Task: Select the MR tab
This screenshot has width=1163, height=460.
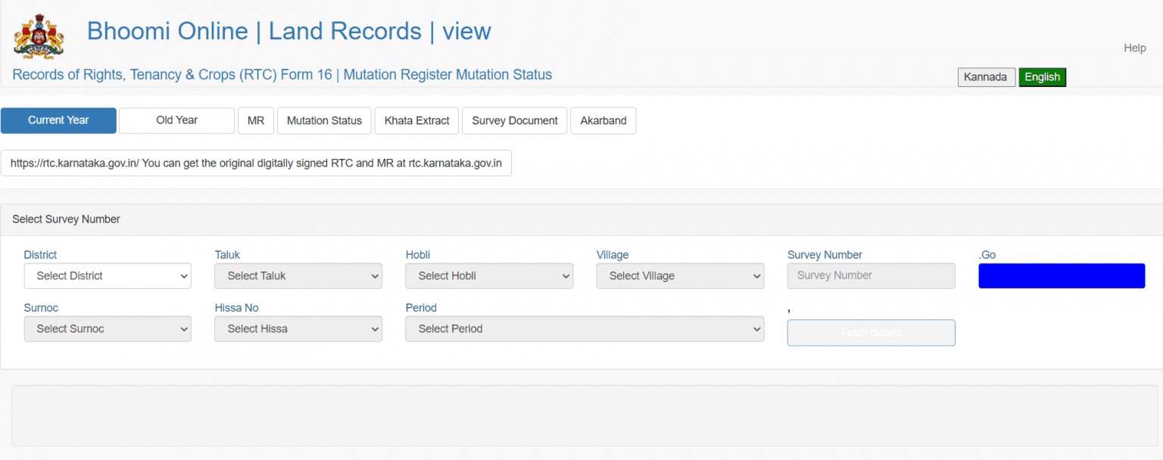Action: [256, 121]
